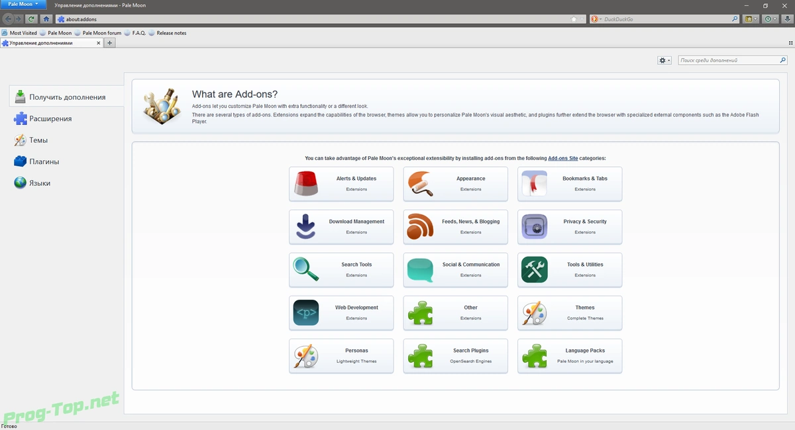Screen dimensions: 795x430
Task: Select the Управление дополнениями tab
Action: coord(52,43)
